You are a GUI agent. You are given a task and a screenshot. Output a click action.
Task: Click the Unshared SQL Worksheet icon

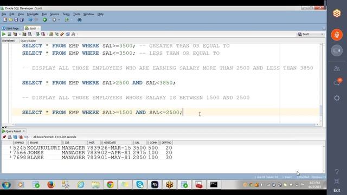[51, 34]
